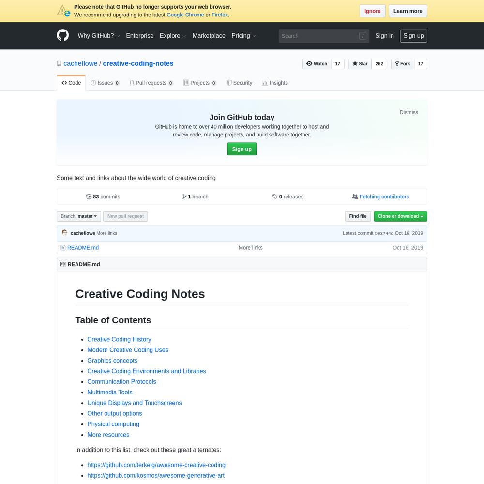Viewport: 484px width, 484px height.
Task: Click the cacheflowe avatar in the latest commit row
Action: click(64, 233)
